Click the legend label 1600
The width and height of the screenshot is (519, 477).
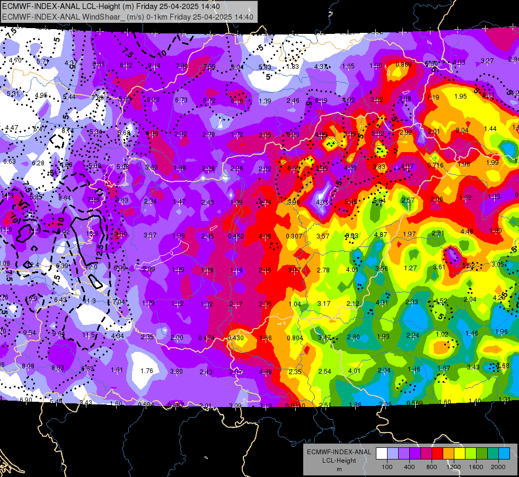(x=476, y=467)
